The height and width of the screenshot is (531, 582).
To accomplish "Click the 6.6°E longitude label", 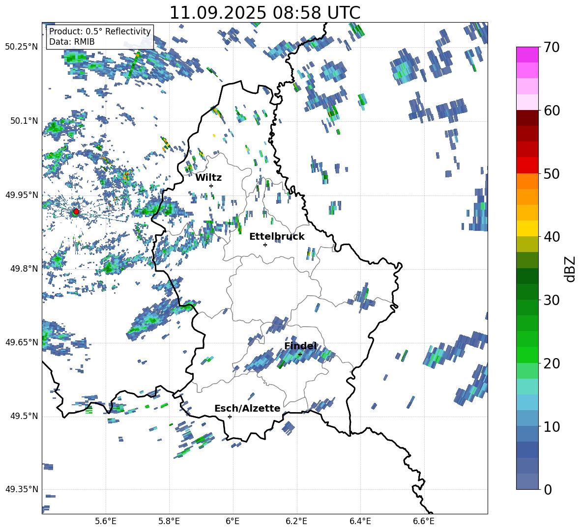I will pyautogui.click(x=424, y=521).
